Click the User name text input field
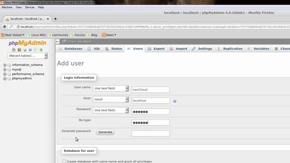290x163 pixels. [150, 90]
